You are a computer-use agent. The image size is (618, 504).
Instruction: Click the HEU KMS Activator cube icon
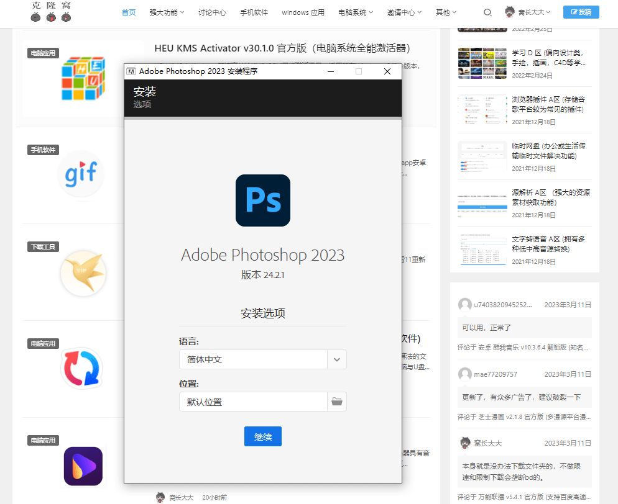83,79
